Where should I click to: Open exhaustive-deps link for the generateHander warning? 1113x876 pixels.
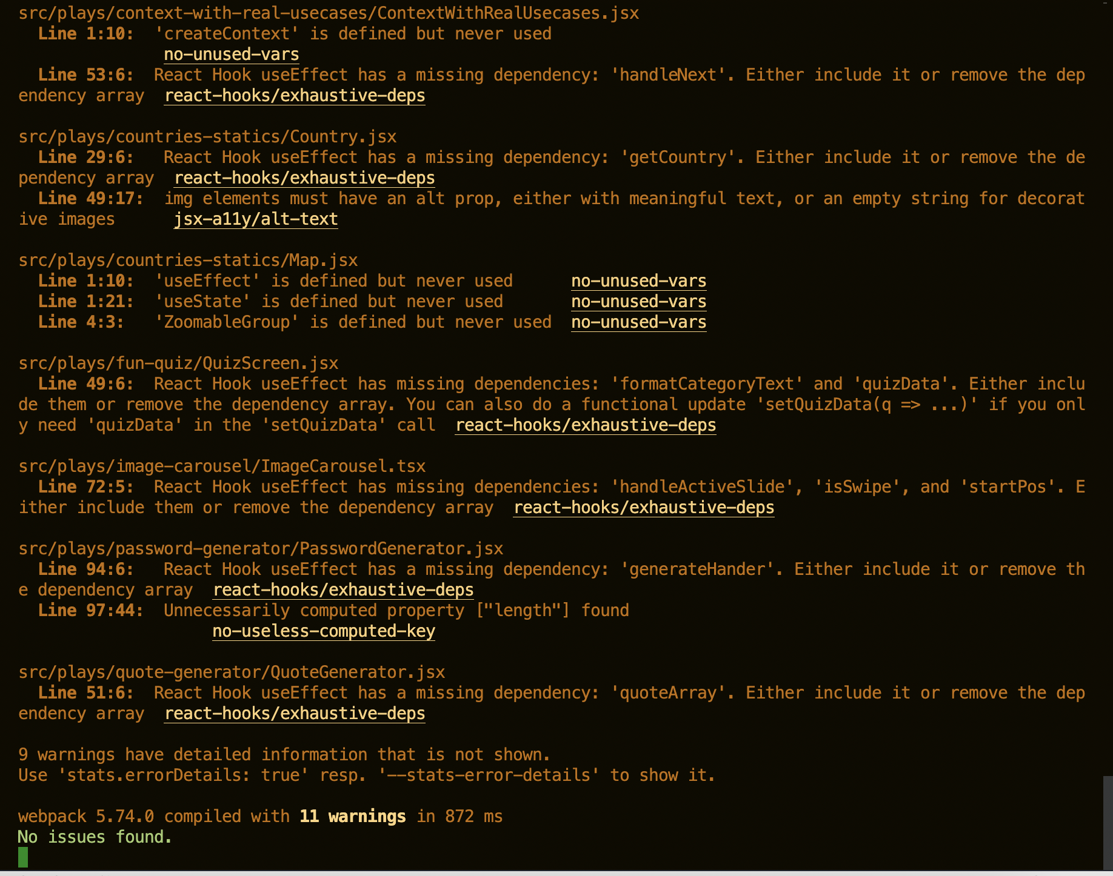(343, 590)
